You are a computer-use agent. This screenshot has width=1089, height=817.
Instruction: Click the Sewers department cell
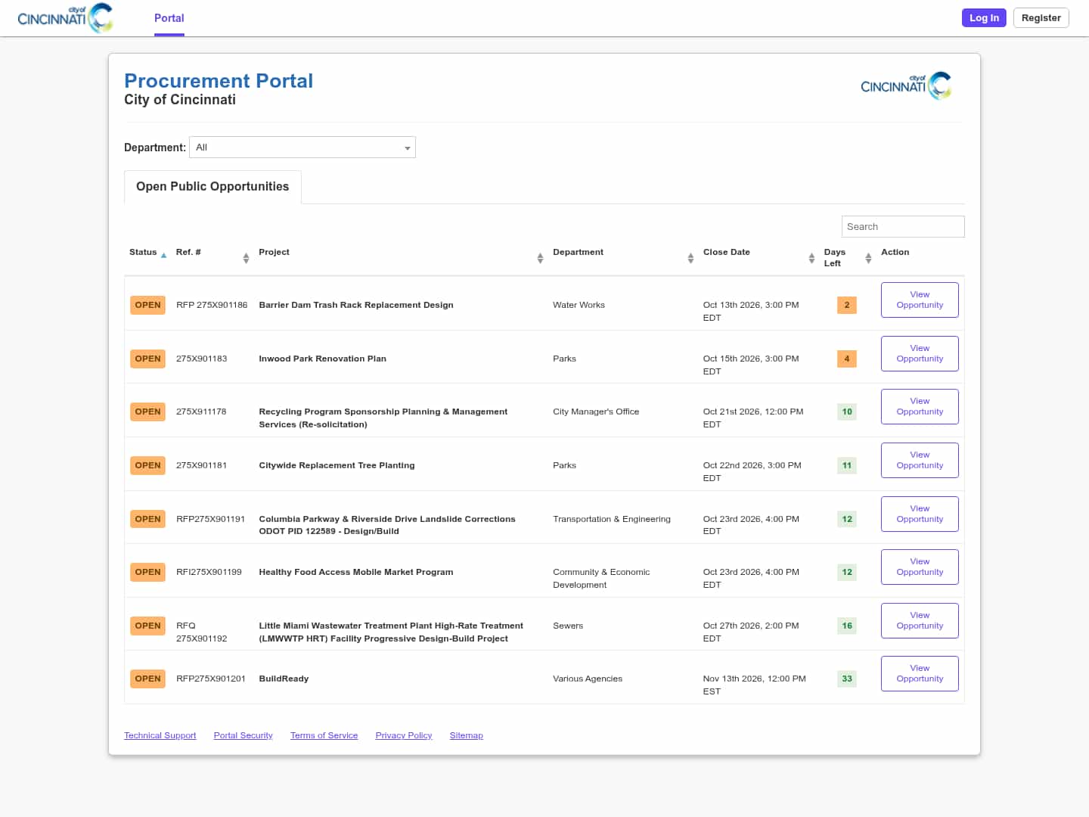[568, 626]
